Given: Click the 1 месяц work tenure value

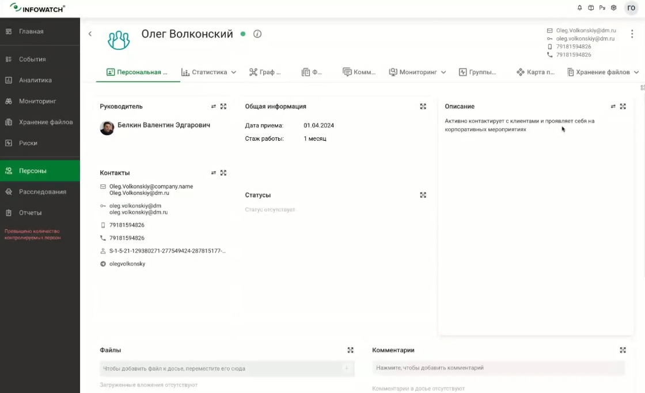Looking at the screenshot, I should pyautogui.click(x=314, y=138).
